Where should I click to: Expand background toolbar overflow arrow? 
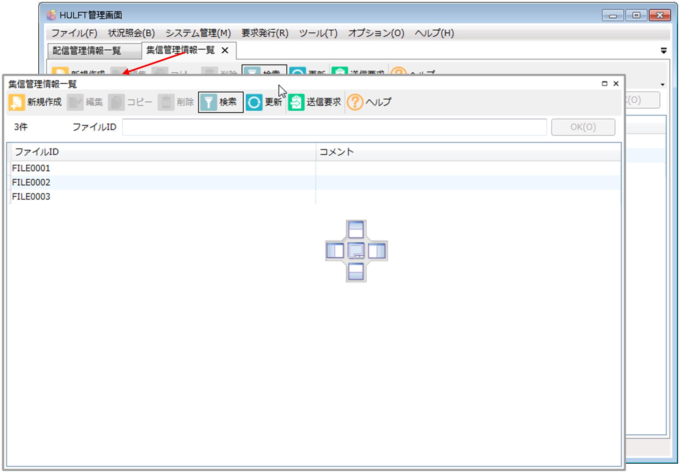(x=663, y=85)
